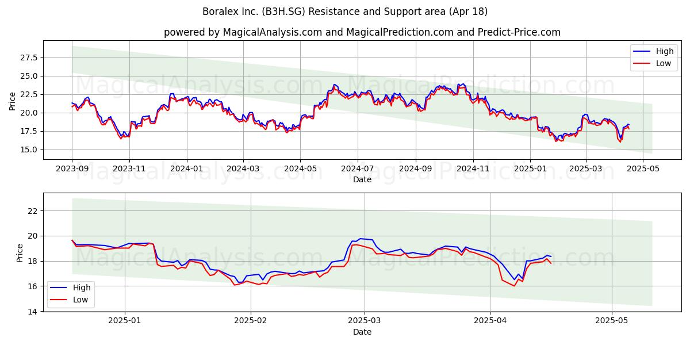
Task: Click the '22' price tick on lower chart
Action: coord(33,211)
